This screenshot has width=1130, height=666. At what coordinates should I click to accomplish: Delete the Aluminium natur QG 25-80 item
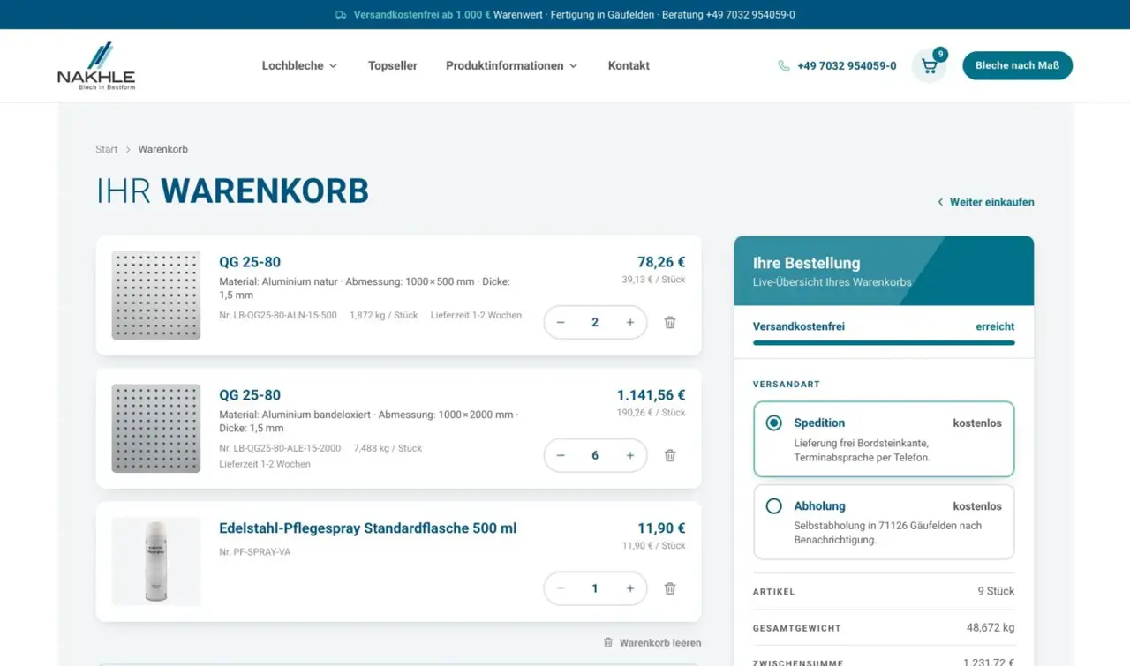(x=670, y=323)
